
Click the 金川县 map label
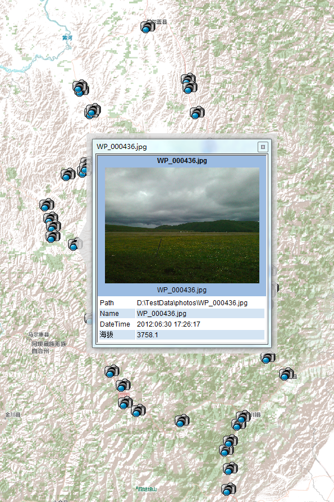[13, 415]
